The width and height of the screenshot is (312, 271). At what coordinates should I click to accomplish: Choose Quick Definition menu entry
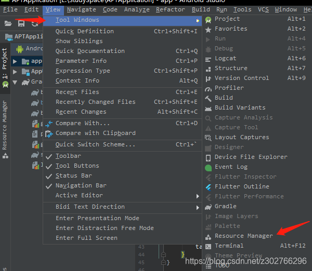[x=122, y=31]
